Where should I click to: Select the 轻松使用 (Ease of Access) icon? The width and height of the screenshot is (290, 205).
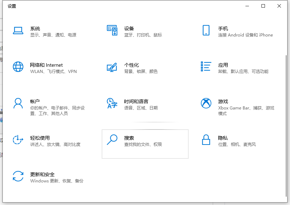click(x=18, y=140)
